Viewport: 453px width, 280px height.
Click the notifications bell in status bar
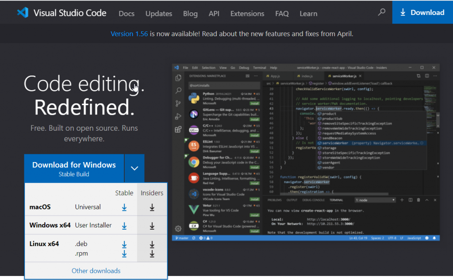tap(434, 238)
